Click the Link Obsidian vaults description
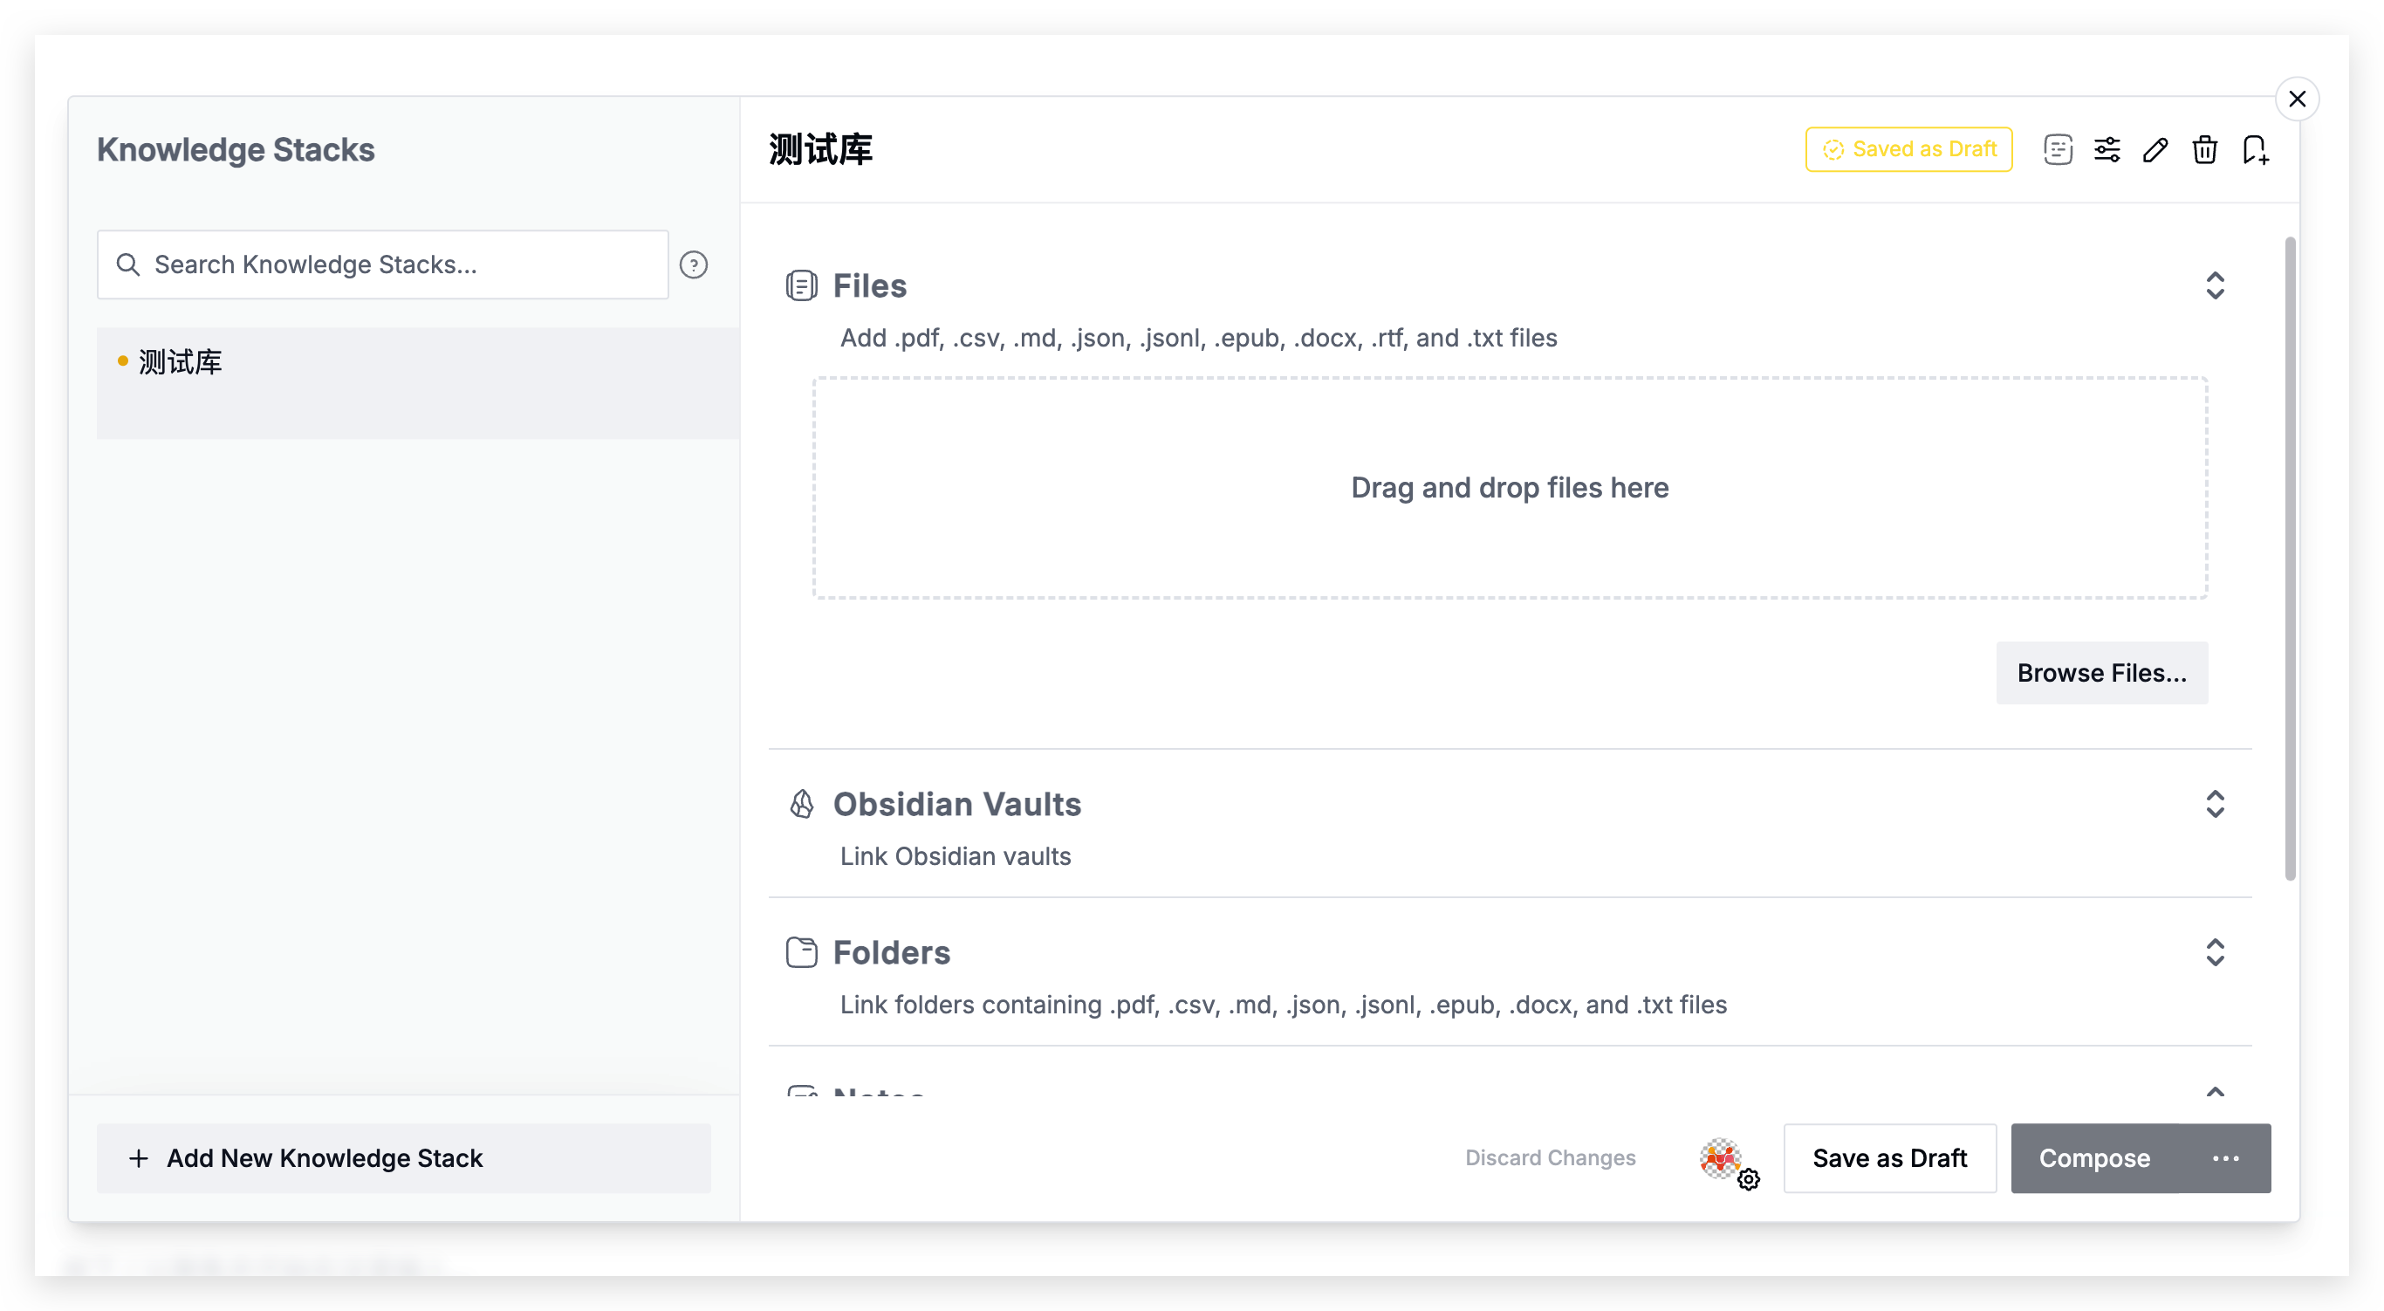 pyautogui.click(x=955, y=856)
